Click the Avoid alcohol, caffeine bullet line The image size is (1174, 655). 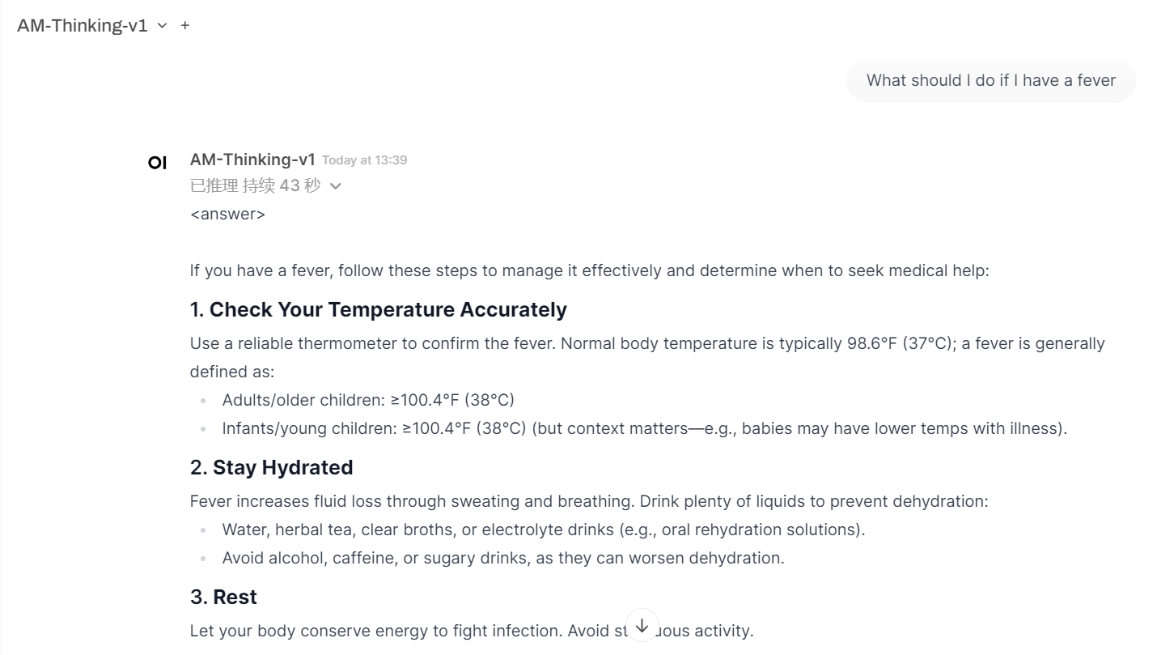click(x=502, y=559)
